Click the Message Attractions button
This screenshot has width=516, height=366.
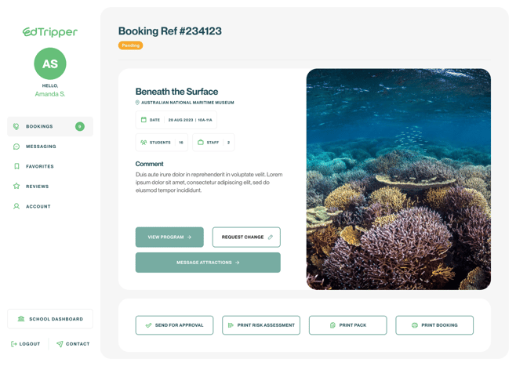(x=208, y=263)
